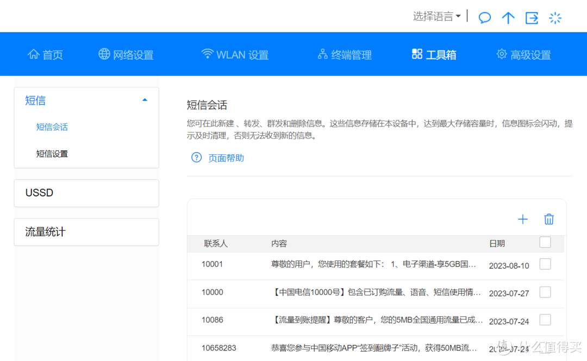Click contact number 10001
The height and width of the screenshot is (361, 587).
(213, 264)
